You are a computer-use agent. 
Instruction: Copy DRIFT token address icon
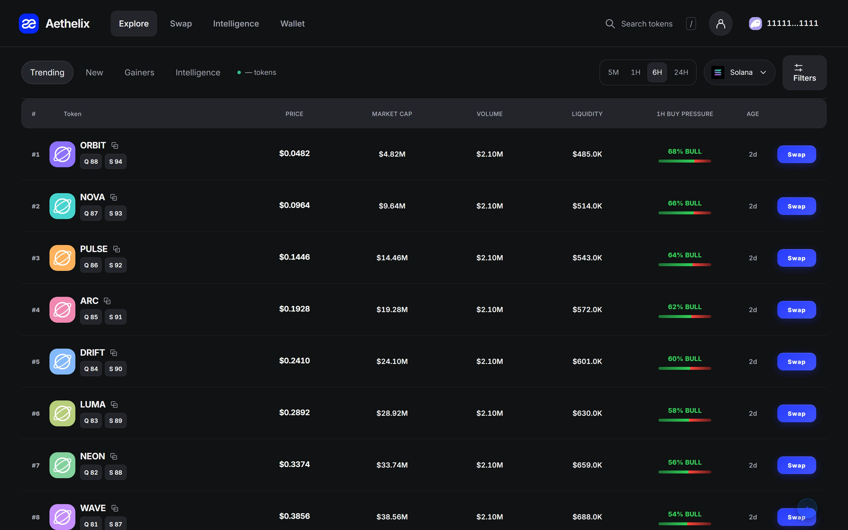[x=114, y=353]
